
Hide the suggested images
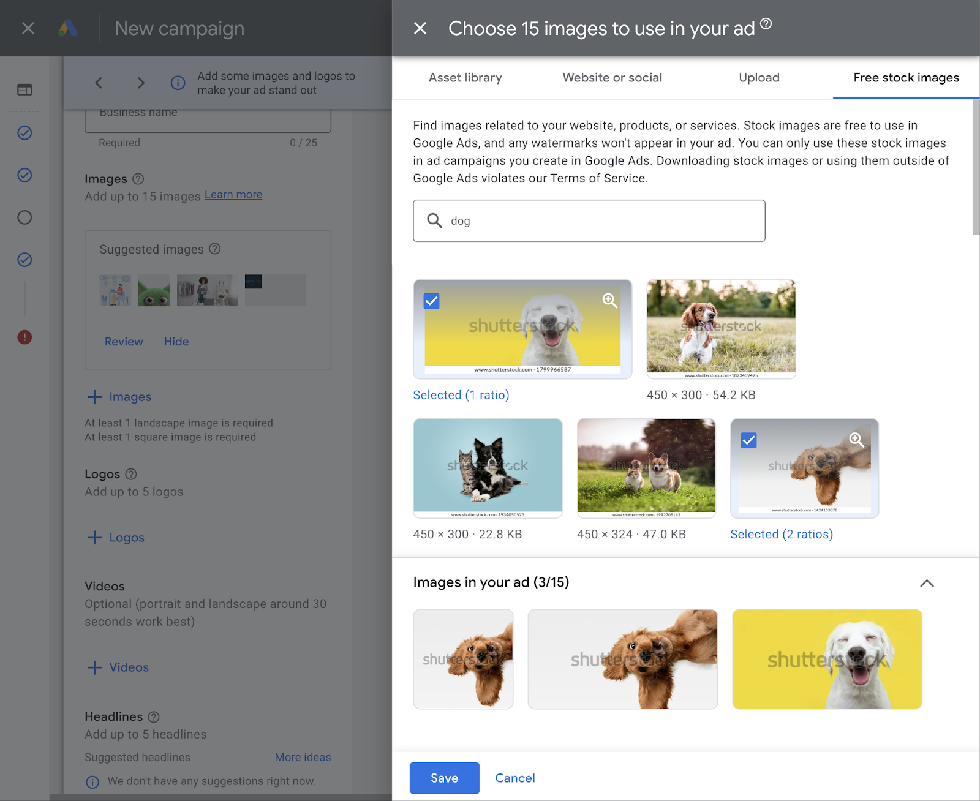pyautogui.click(x=176, y=341)
